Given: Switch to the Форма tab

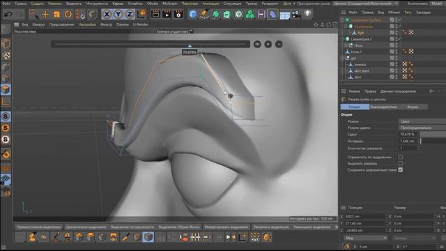Looking at the screenshot, I should pos(413,107).
